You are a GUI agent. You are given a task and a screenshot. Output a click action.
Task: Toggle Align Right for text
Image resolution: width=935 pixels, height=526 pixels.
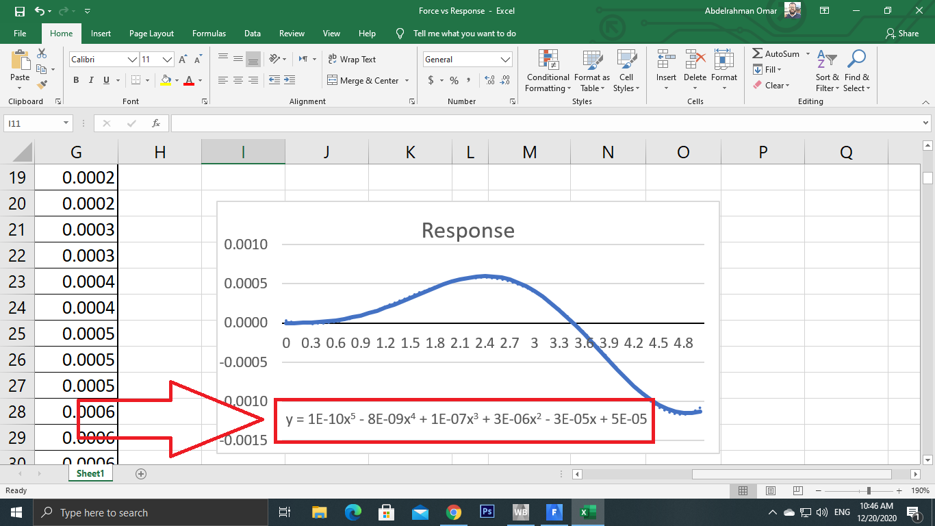(253, 81)
